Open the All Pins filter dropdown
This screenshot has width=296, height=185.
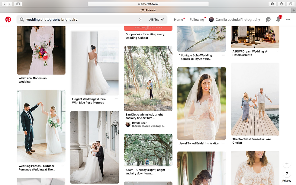(156, 19)
